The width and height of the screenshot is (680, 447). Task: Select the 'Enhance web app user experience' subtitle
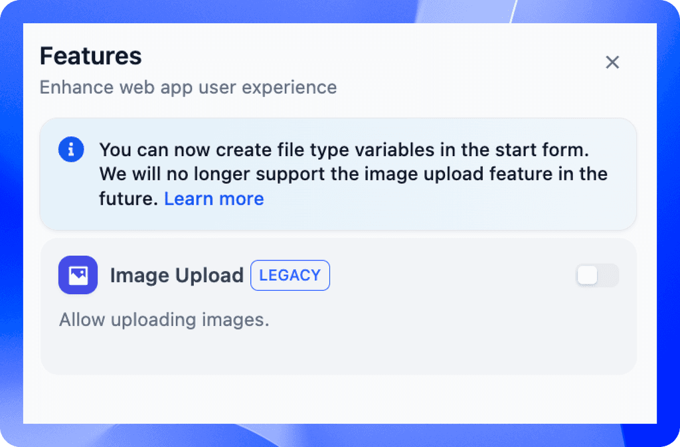point(188,87)
